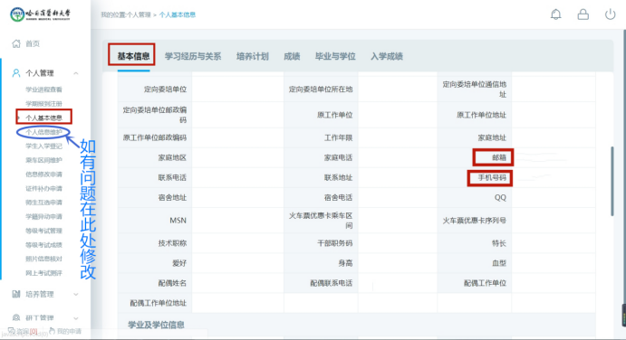Click the 咨询 chat icon at bottom
Image resolution: width=626 pixels, height=340 pixels.
[x=12, y=331]
